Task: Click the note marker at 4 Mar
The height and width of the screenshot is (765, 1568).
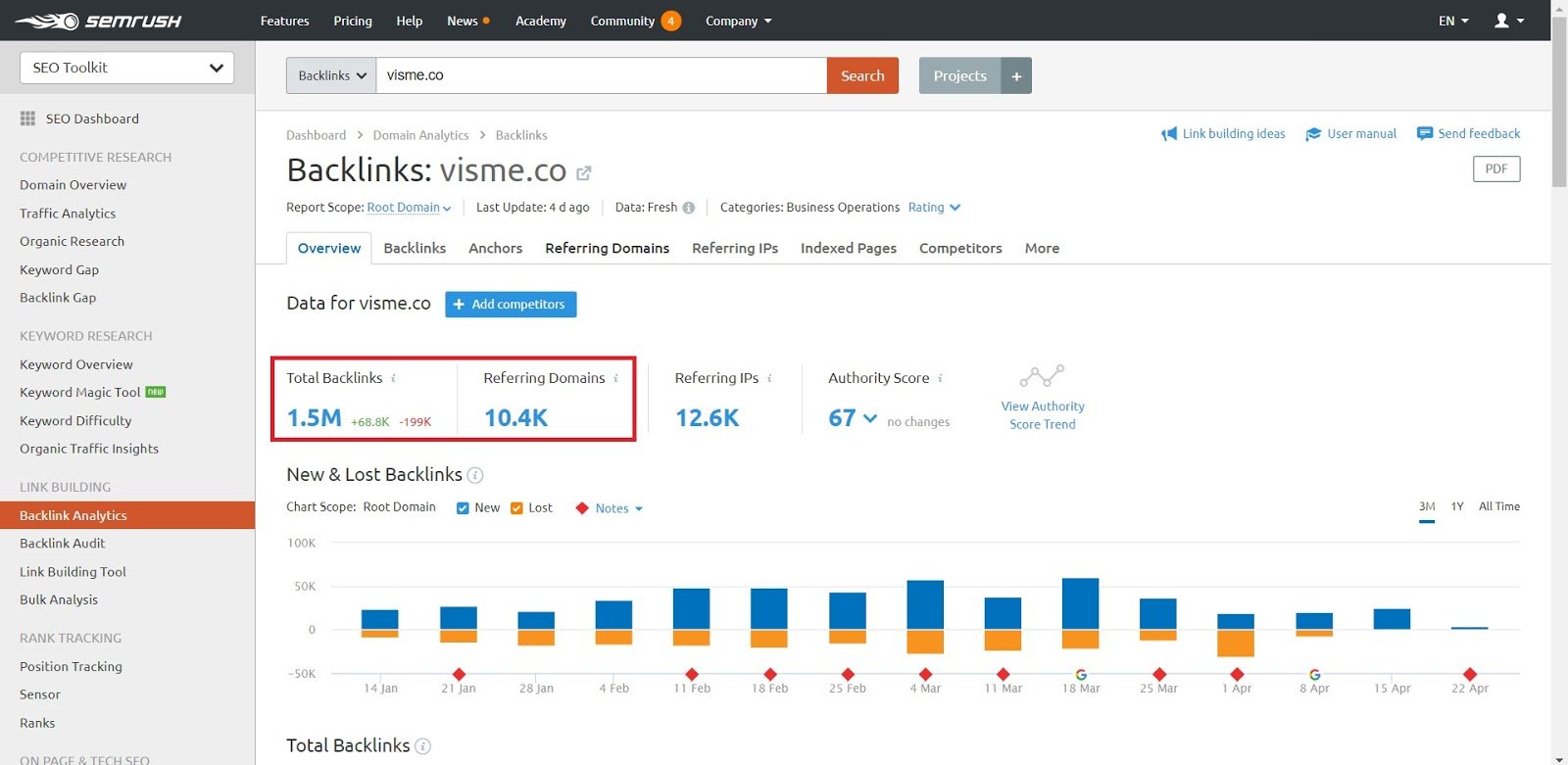Action: point(925,674)
